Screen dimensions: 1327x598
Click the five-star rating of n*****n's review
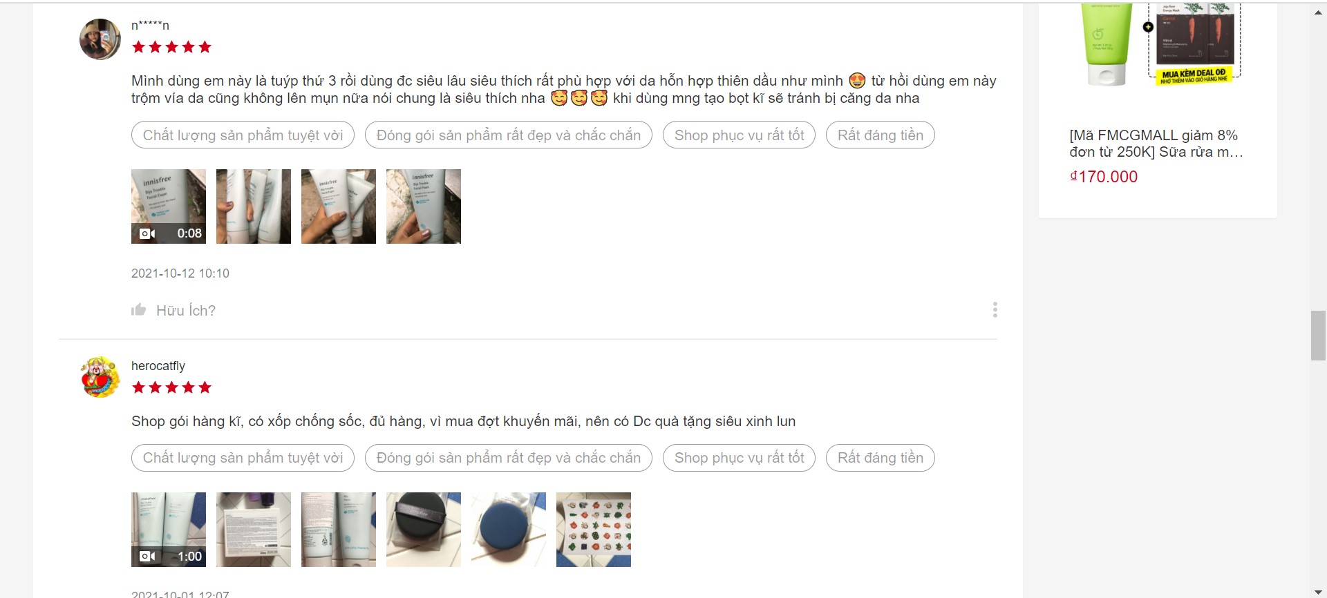pyautogui.click(x=171, y=47)
